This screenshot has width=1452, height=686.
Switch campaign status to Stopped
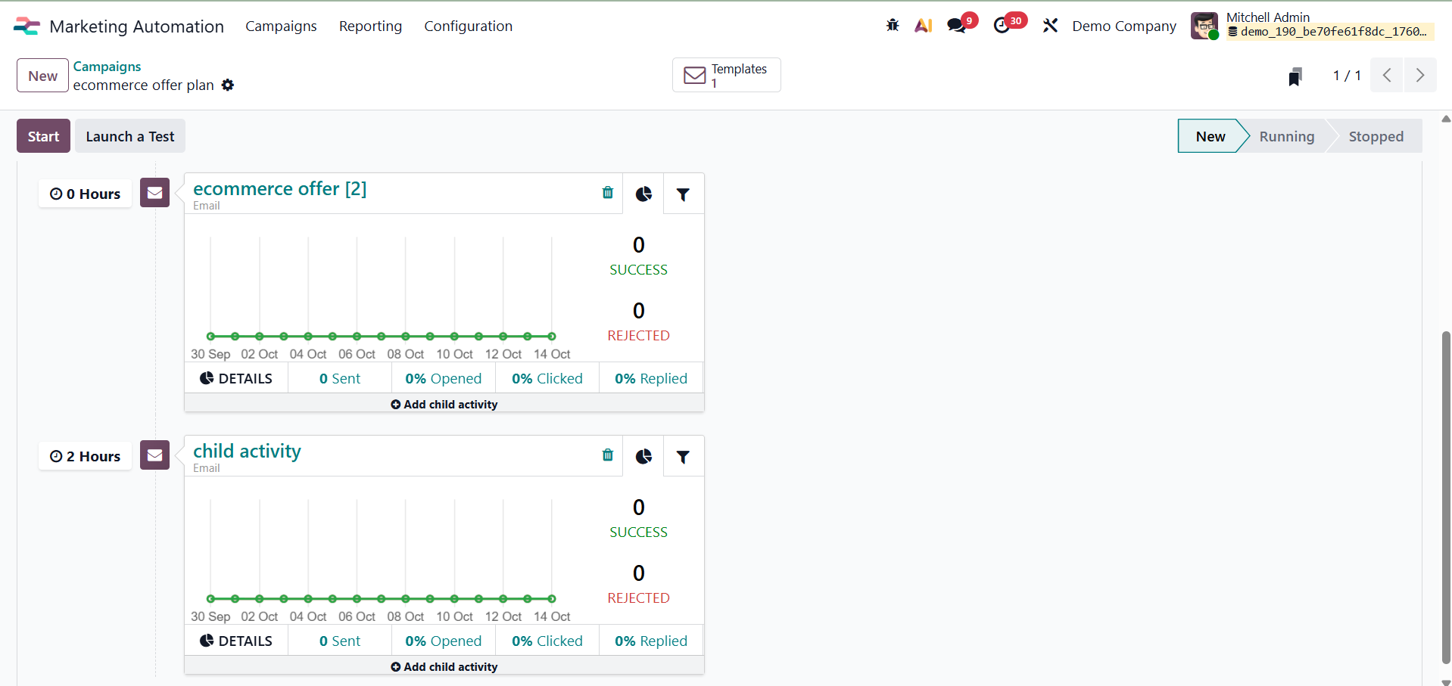click(1376, 136)
